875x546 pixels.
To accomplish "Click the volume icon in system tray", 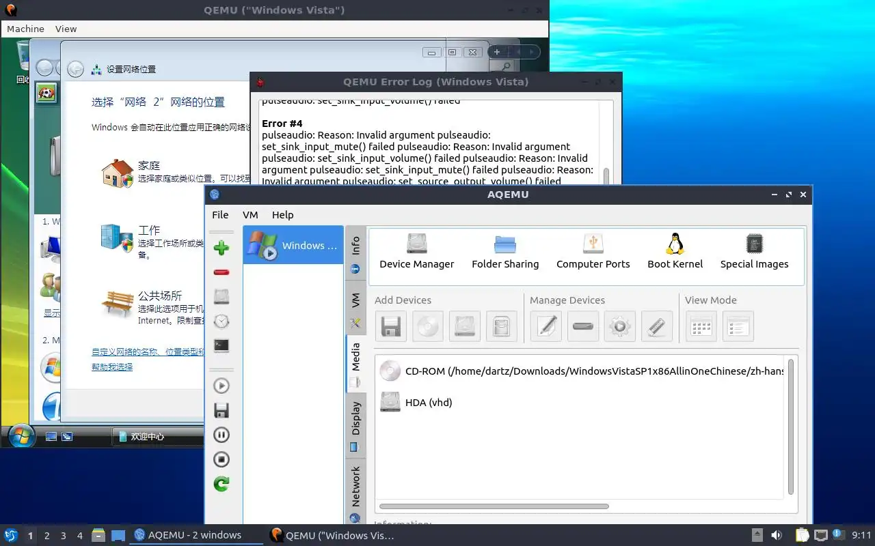I will click(x=777, y=535).
